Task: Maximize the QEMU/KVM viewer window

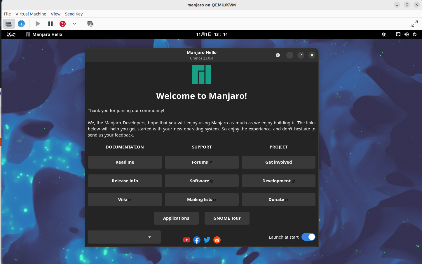Action: tap(407, 5)
